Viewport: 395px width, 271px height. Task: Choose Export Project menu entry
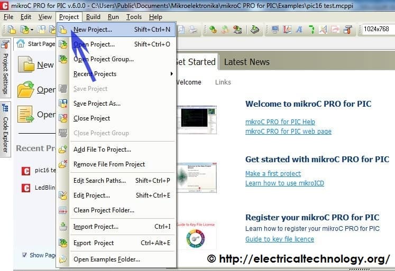click(116, 243)
